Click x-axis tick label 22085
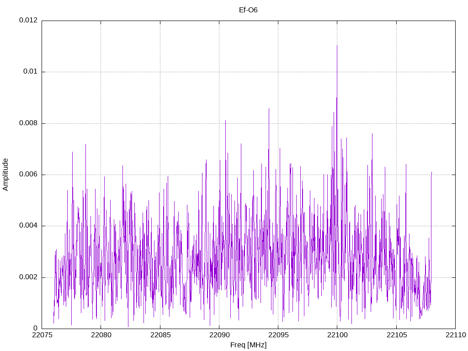The width and height of the screenshot is (468, 351). tap(160, 335)
